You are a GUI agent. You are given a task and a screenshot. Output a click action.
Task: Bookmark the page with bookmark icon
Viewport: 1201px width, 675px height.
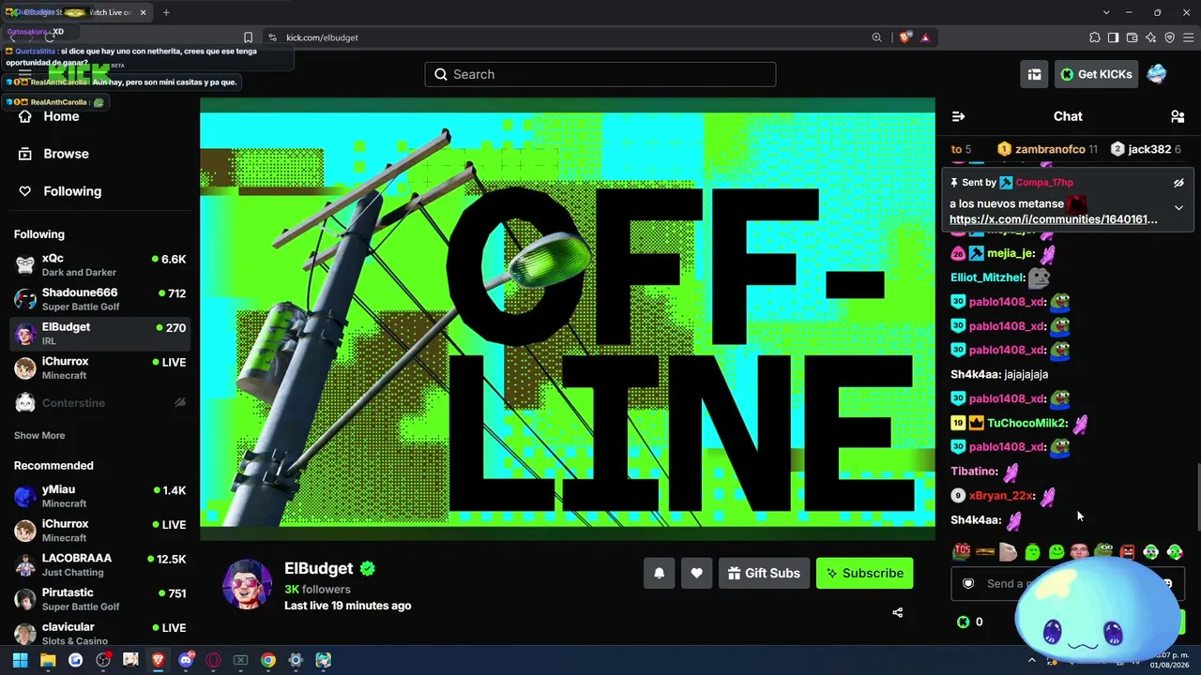[x=248, y=37]
